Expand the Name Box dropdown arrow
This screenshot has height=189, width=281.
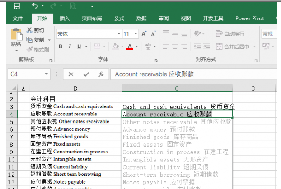[47, 74]
